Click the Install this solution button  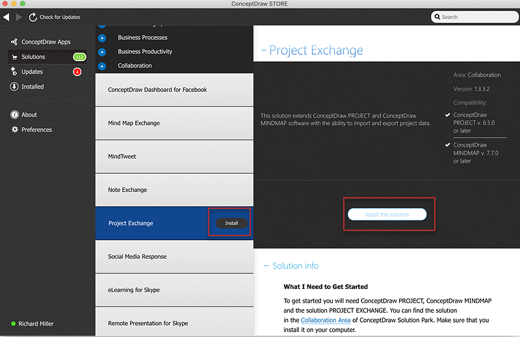pos(387,215)
